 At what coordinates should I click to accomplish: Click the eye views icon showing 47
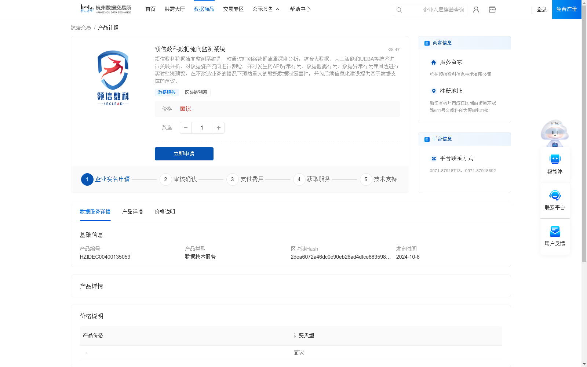[x=391, y=50]
